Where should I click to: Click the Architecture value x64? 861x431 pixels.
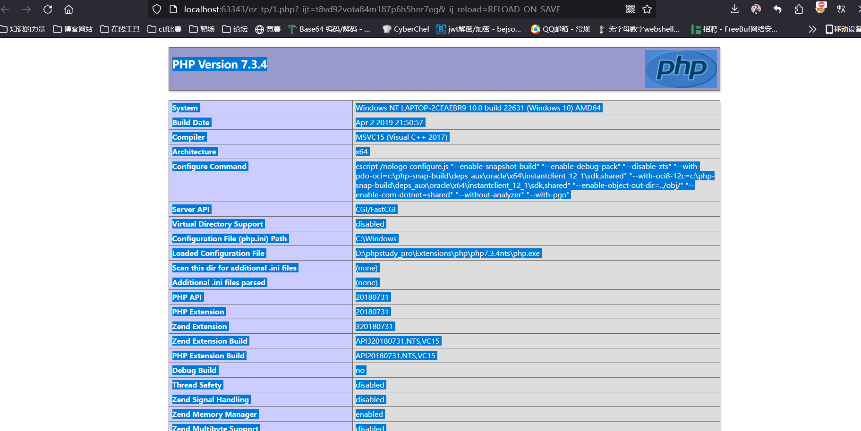coord(362,152)
